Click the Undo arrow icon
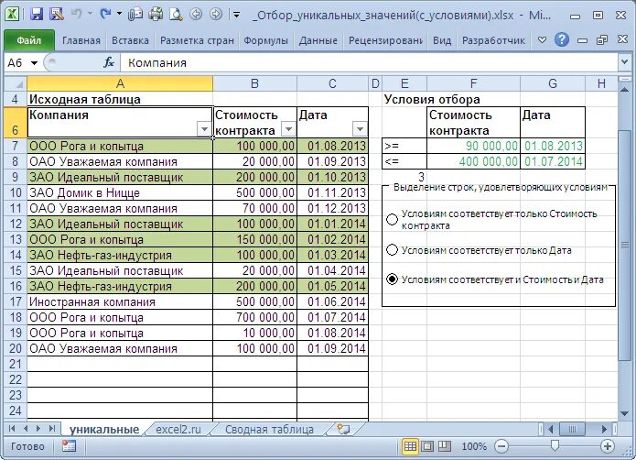This screenshot has height=460, width=636. (x=77, y=14)
